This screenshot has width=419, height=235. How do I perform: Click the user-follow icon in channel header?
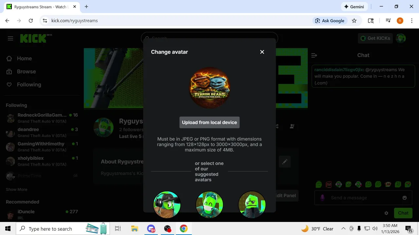pos(292,126)
